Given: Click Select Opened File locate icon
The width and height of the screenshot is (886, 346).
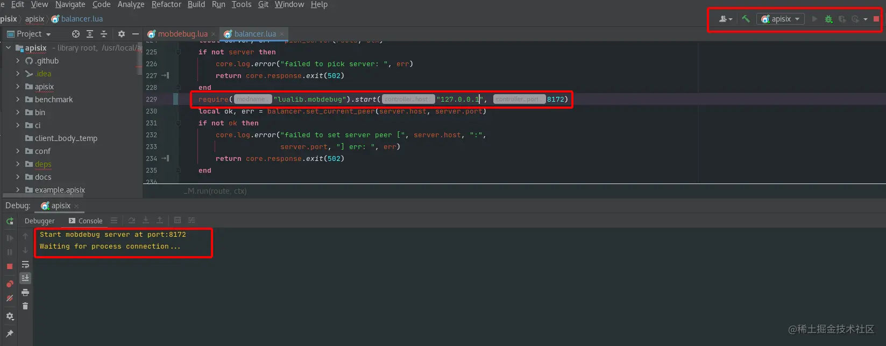Looking at the screenshot, I should coord(76,34).
